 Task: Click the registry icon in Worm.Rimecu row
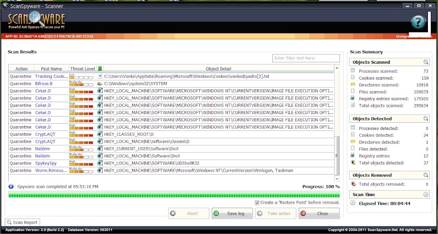pyautogui.click(x=100, y=170)
